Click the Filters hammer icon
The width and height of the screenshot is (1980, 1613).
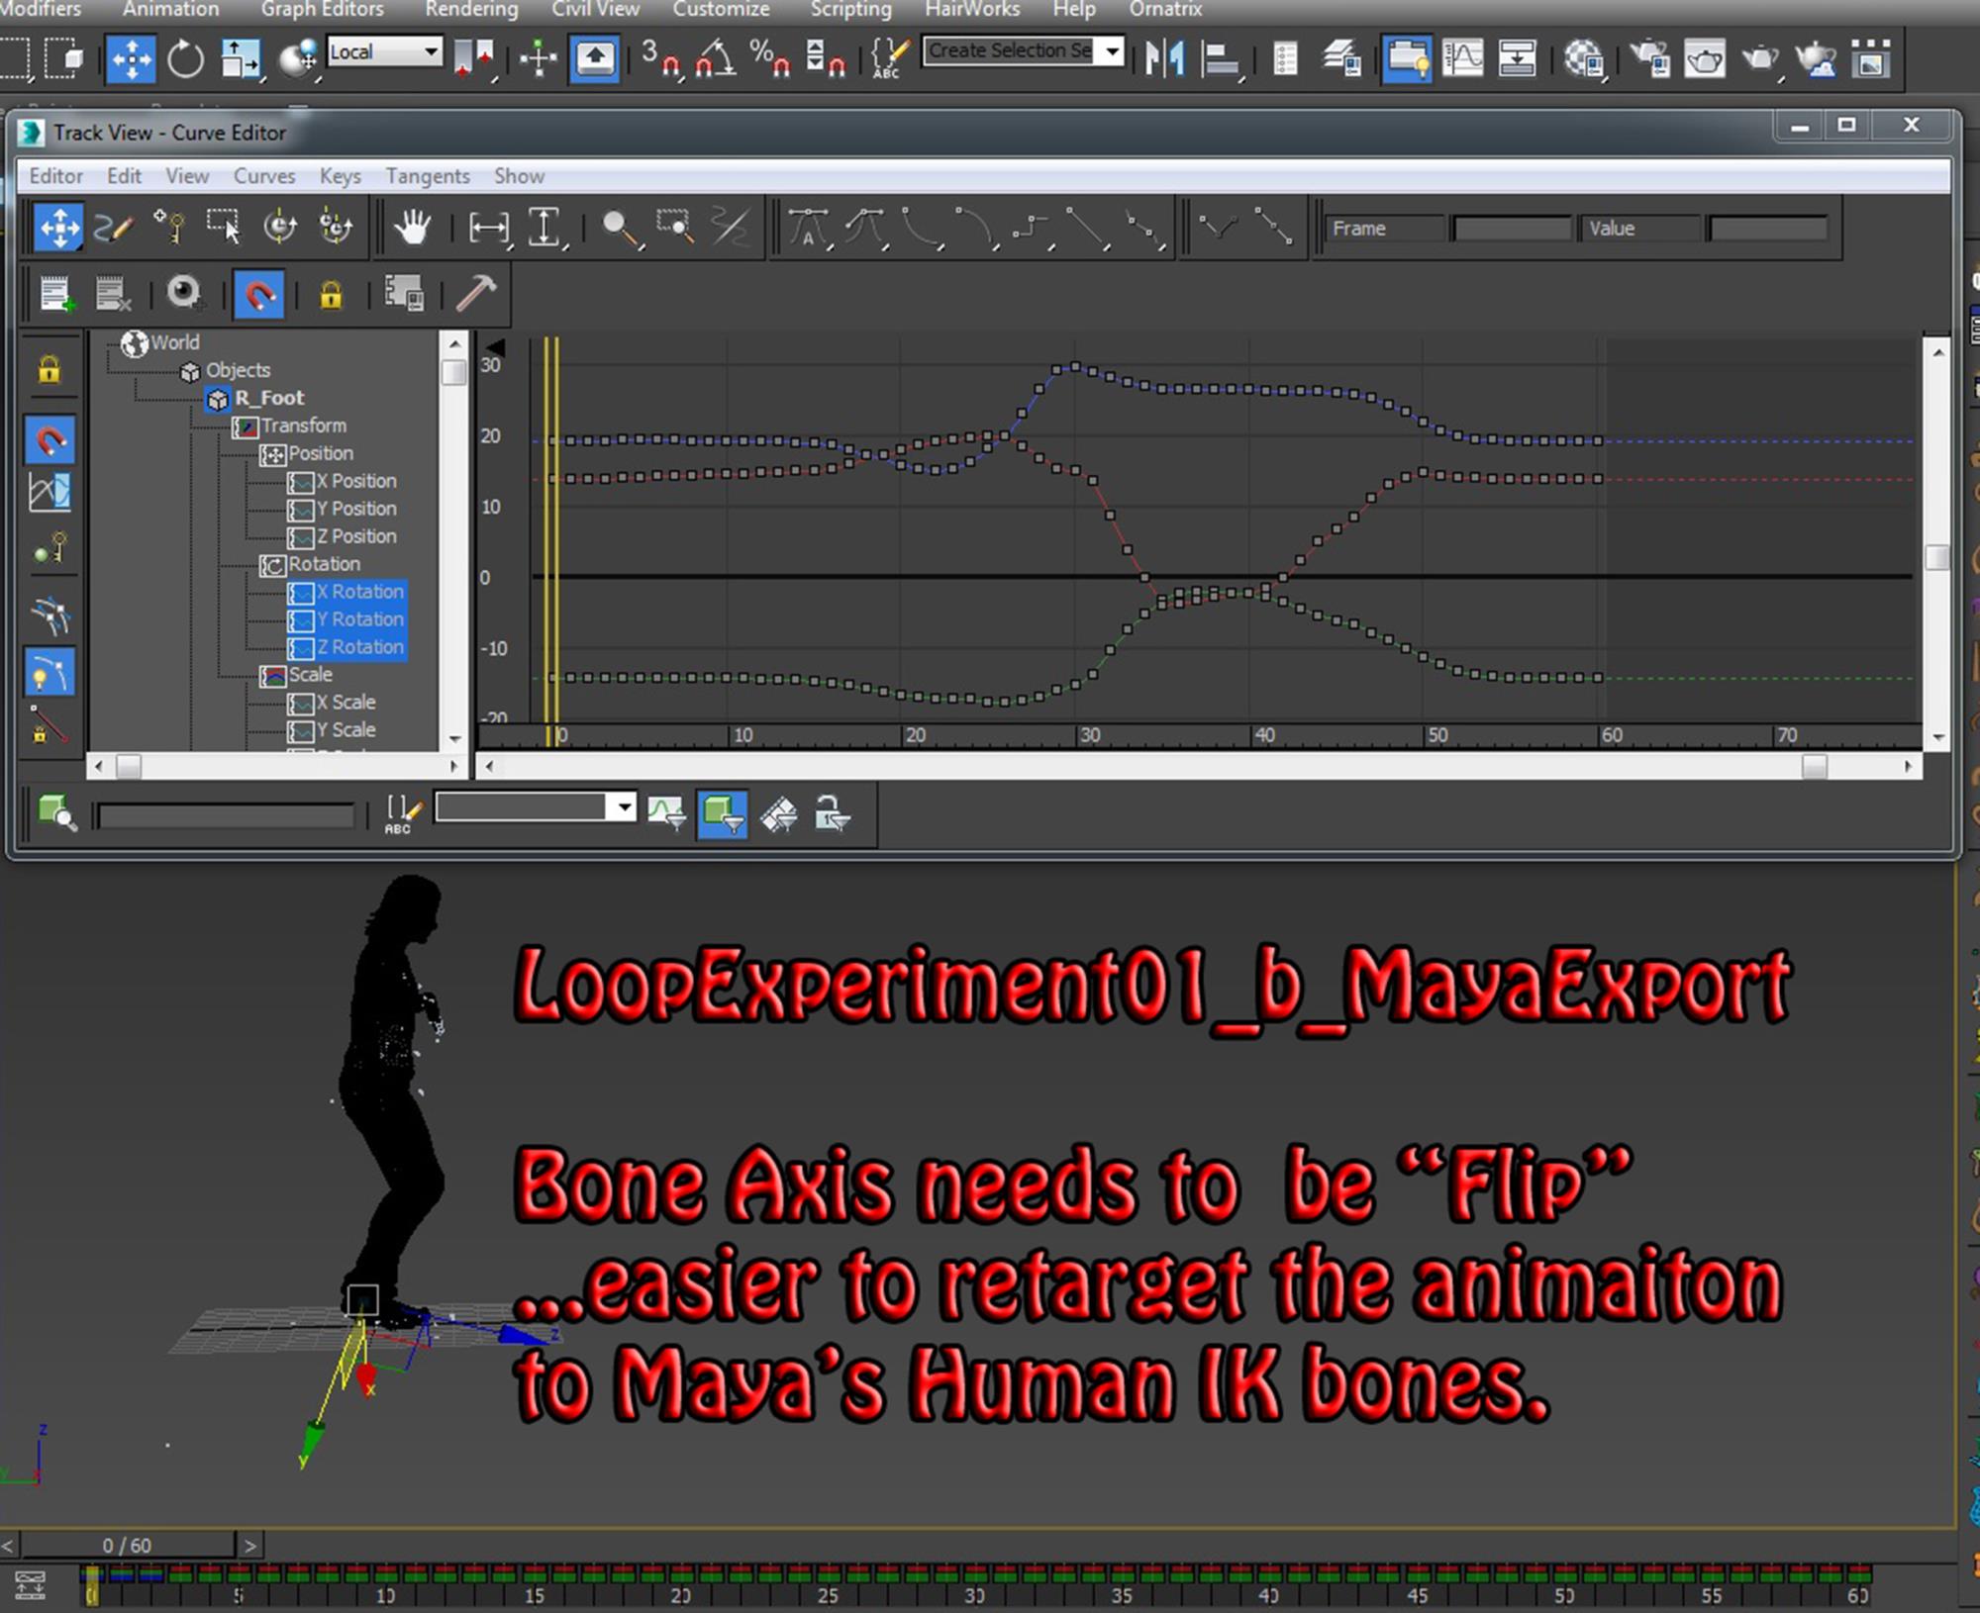[476, 294]
